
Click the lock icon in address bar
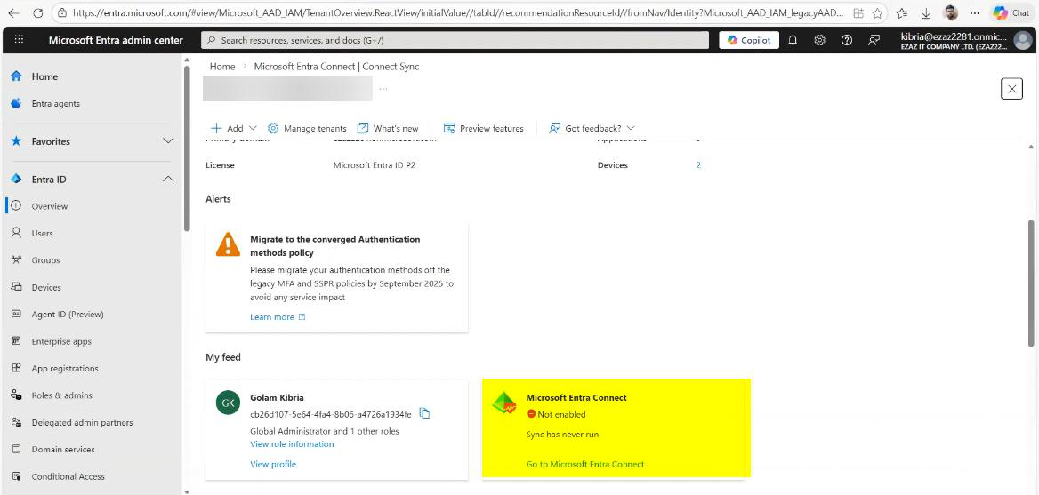[61, 12]
